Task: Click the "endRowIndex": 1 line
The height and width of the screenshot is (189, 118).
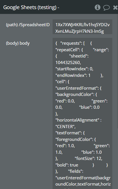Action: tap(73, 75)
